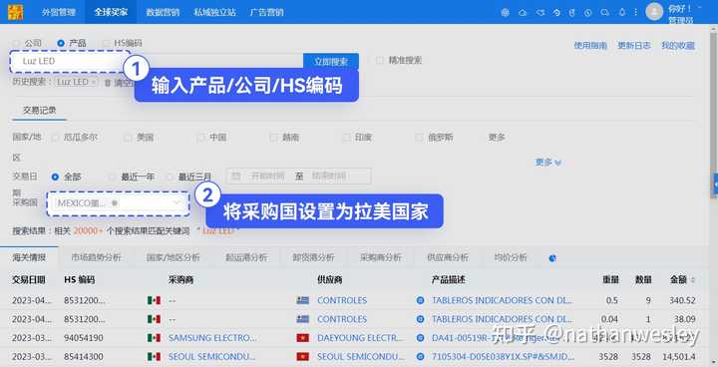Click the clock history icon in header

coord(588,12)
